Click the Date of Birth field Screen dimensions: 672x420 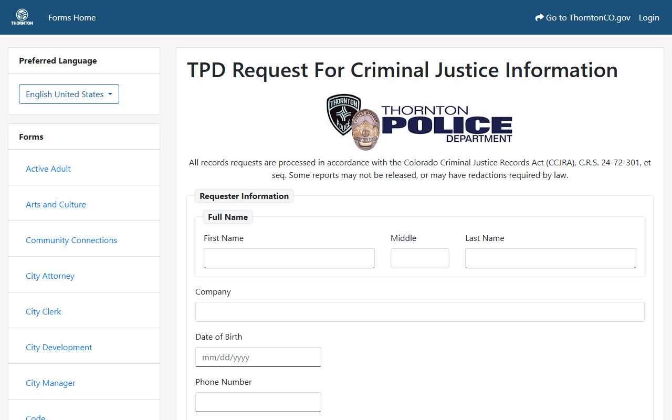point(258,357)
